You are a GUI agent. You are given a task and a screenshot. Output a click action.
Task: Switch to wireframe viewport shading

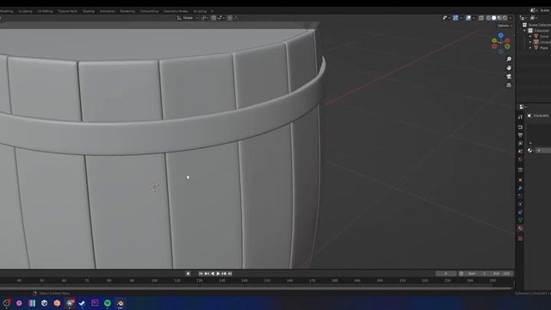[488, 17]
